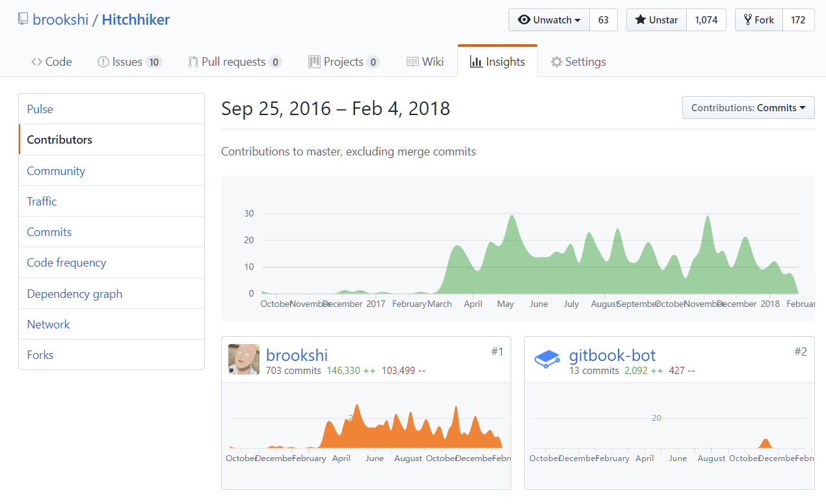Open Traffic in the sidebar

point(111,201)
